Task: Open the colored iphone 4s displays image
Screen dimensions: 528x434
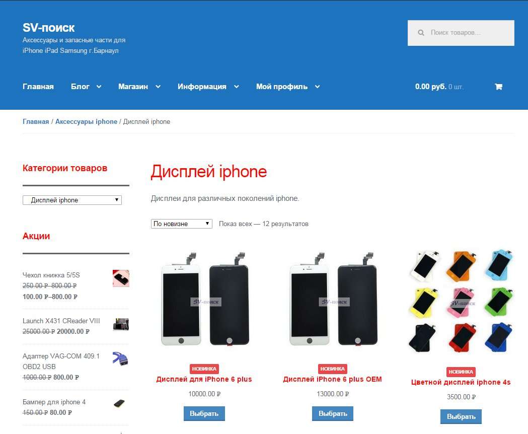Action: click(x=461, y=301)
